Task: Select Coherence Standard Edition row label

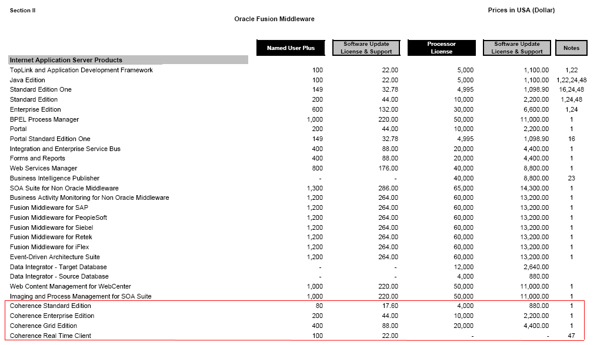Action: tap(50, 306)
